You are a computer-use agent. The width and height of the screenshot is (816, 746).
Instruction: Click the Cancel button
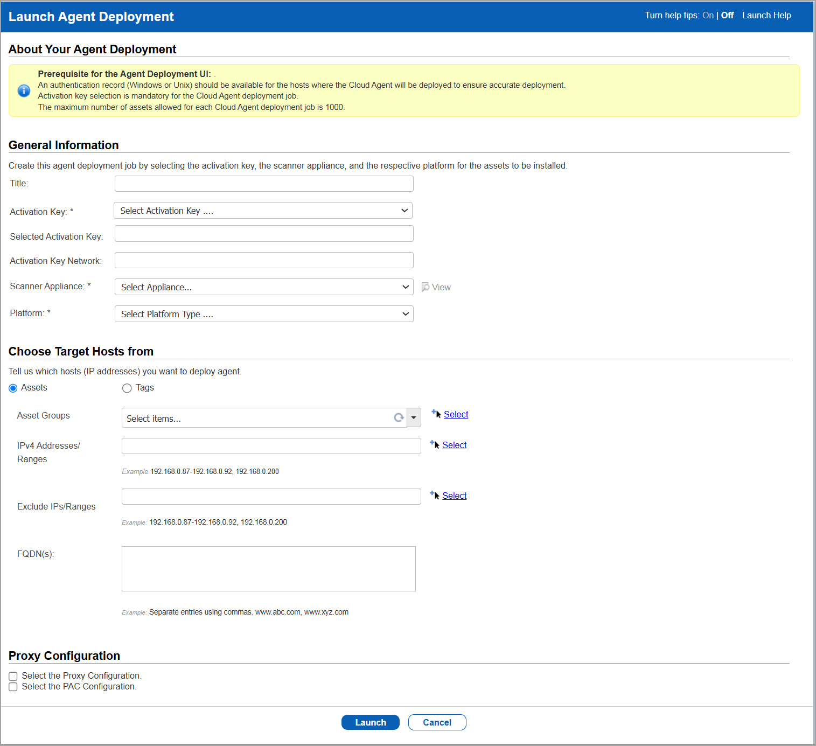[436, 722]
